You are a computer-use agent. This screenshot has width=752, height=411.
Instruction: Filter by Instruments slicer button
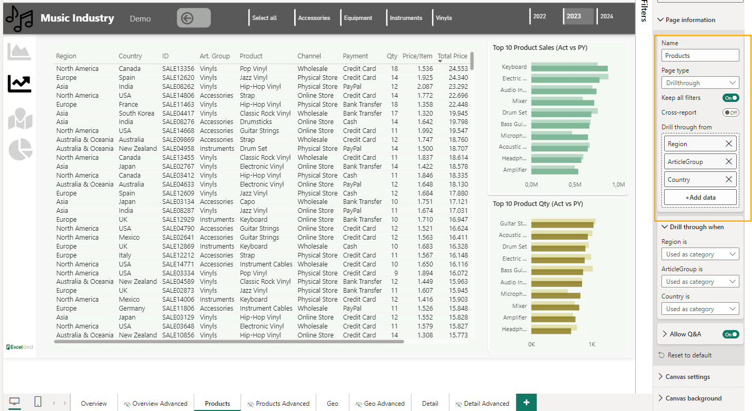coord(406,18)
